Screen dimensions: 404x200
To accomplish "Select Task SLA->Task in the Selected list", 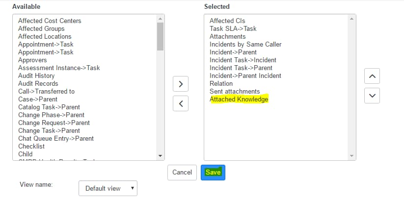I will 233,28.
